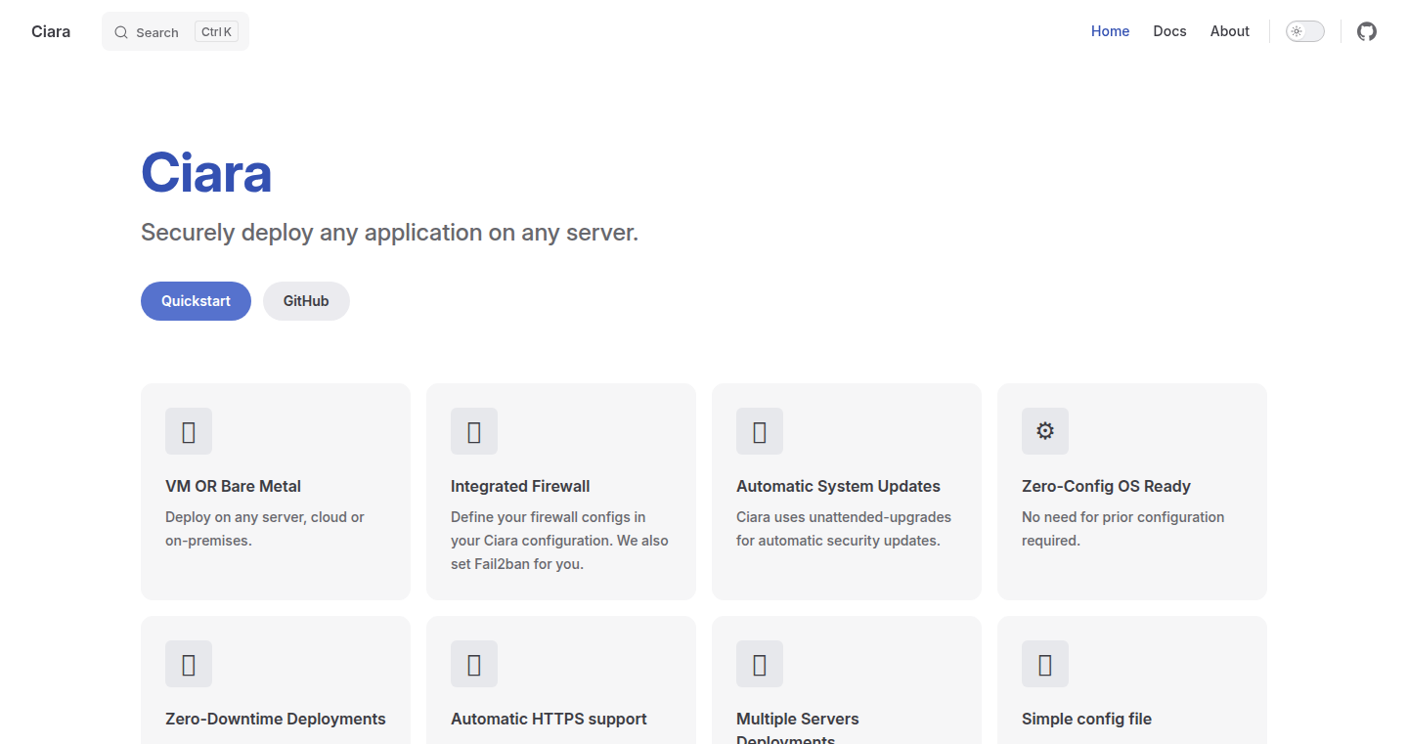The width and height of the screenshot is (1408, 744).
Task: Click the 'Zero-Config OS Ready' card title
Action: (x=1106, y=486)
